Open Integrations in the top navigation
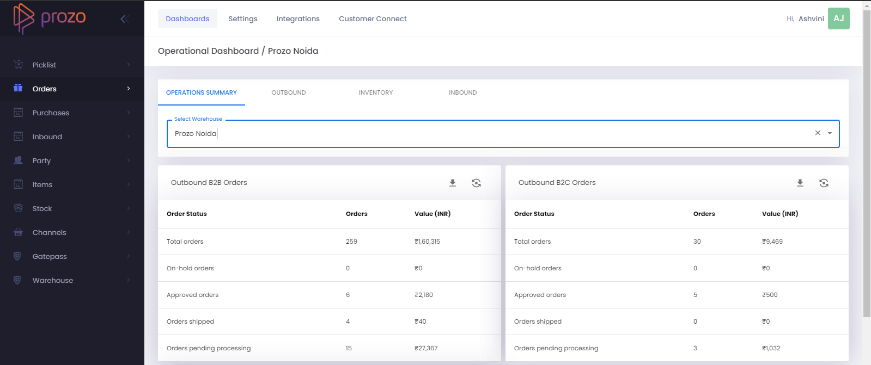This screenshot has height=365, width=871. coord(298,18)
